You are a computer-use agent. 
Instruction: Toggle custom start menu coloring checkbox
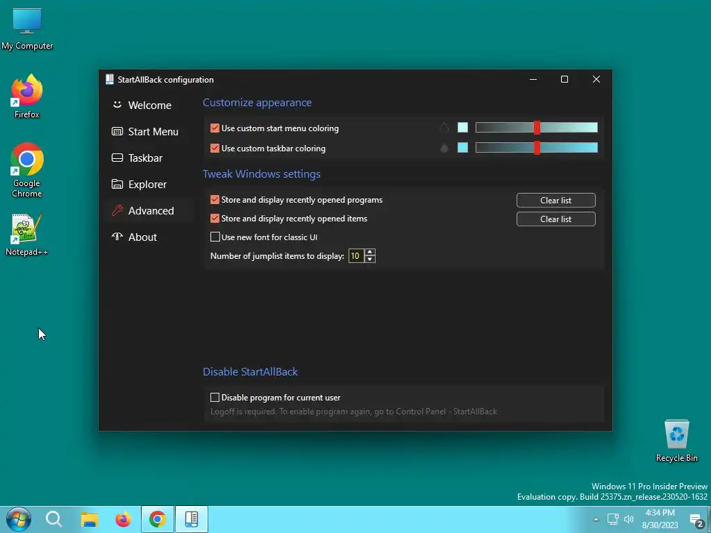point(215,128)
